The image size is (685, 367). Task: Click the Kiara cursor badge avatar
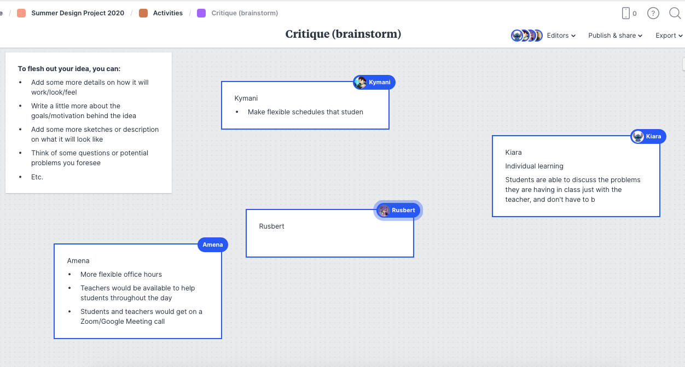(x=638, y=137)
